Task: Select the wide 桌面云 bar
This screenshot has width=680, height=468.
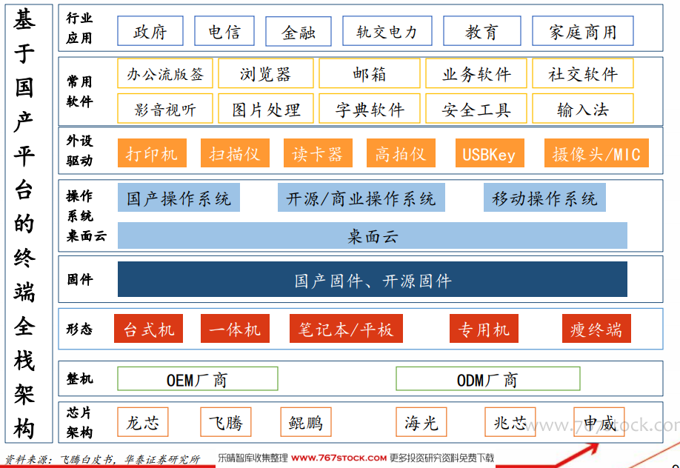Action: click(373, 235)
